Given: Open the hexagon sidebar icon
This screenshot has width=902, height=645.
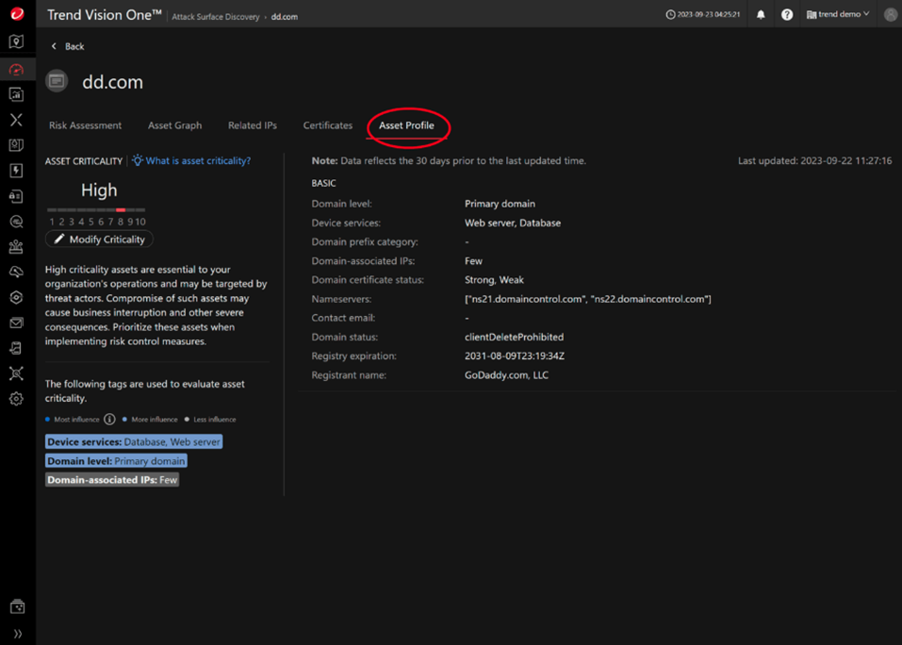Looking at the screenshot, I should click(17, 297).
